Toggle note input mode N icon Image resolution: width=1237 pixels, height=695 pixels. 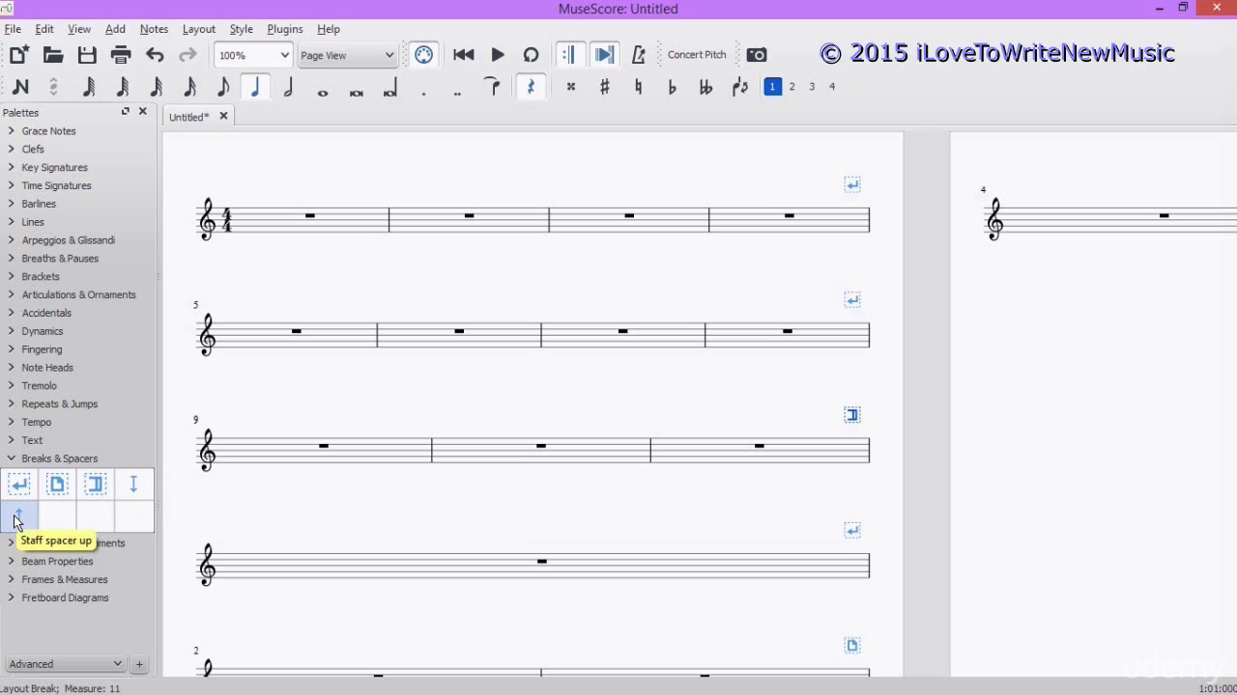[20, 88]
